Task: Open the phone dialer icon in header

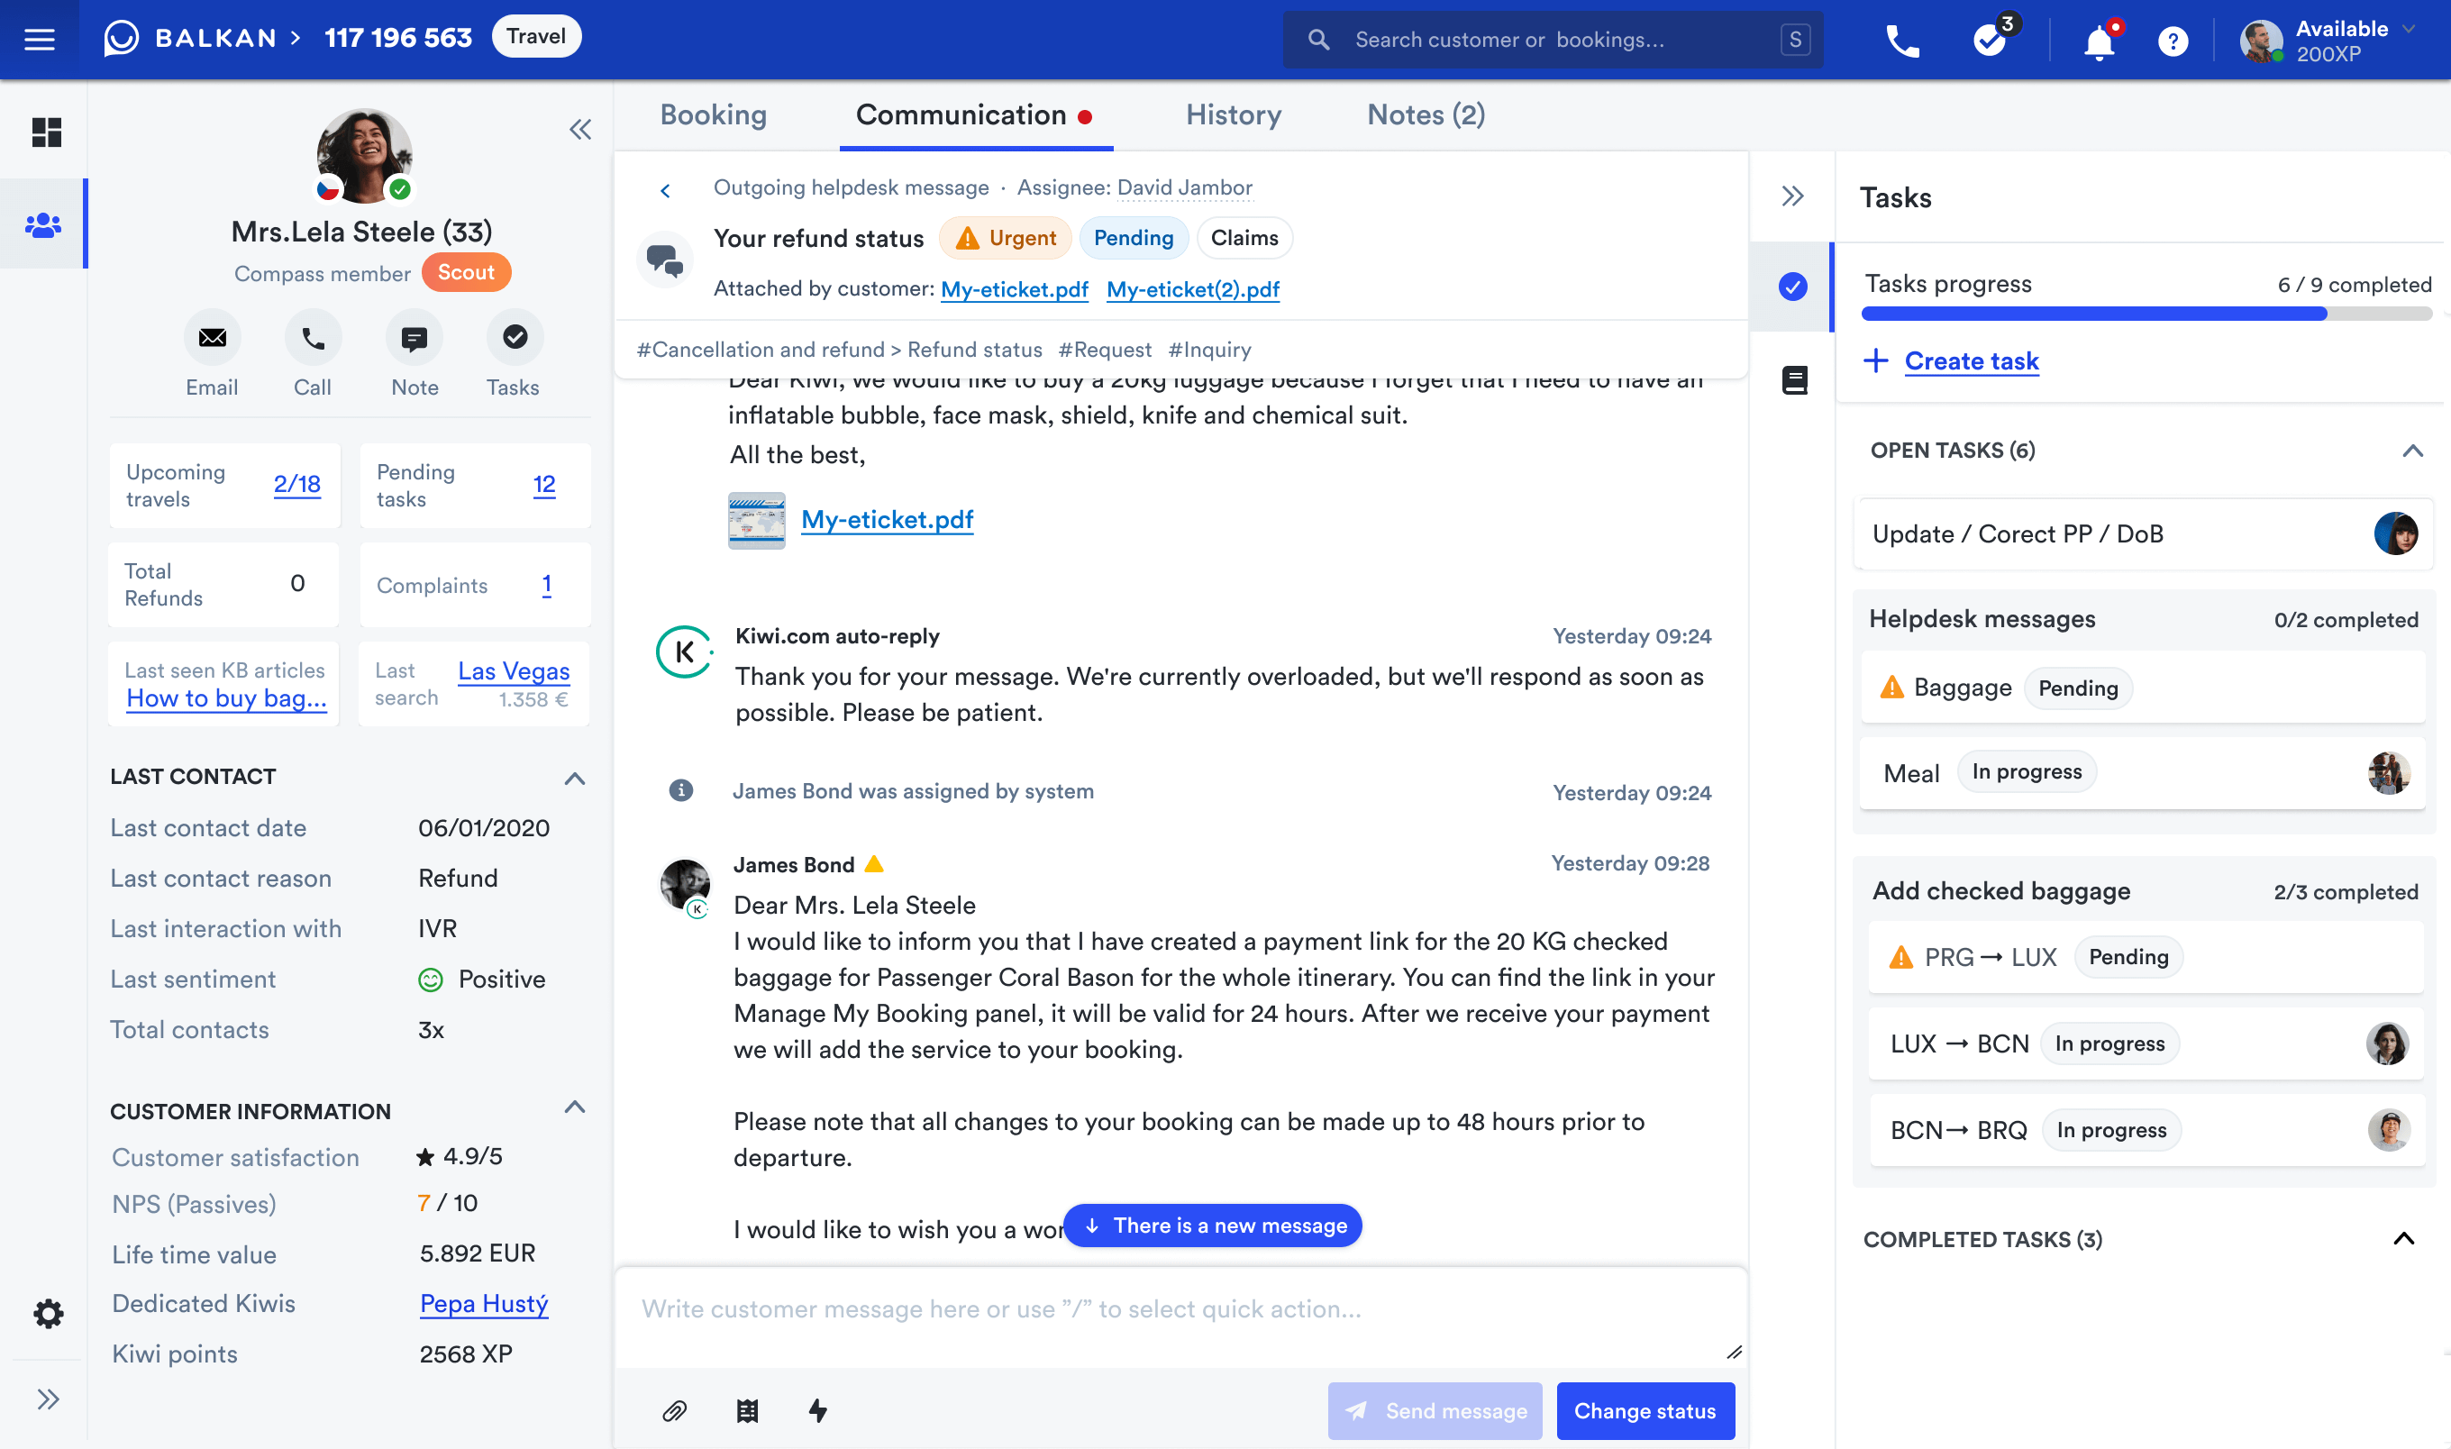Action: point(1901,40)
